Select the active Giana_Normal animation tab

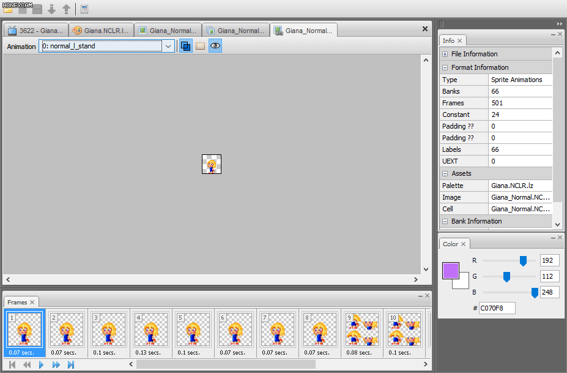[304, 31]
